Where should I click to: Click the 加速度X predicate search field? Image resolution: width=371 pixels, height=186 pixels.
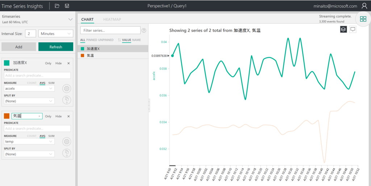coord(37,75)
